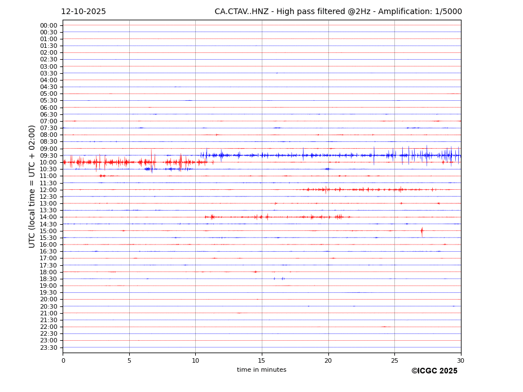Click the 5 minute x-axis tick label
The width and height of the screenshot is (523, 392).
click(x=129, y=360)
